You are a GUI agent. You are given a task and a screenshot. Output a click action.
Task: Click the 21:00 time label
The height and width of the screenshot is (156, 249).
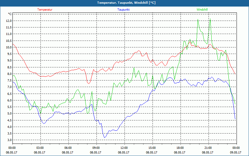(x=209, y=148)
